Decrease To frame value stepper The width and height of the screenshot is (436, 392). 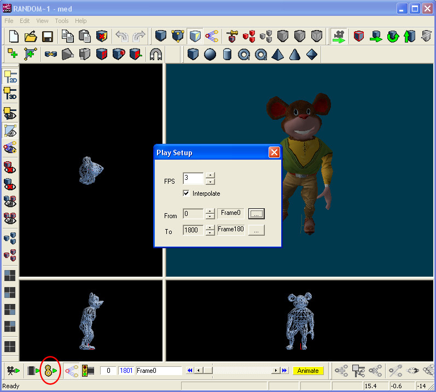(x=210, y=232)
